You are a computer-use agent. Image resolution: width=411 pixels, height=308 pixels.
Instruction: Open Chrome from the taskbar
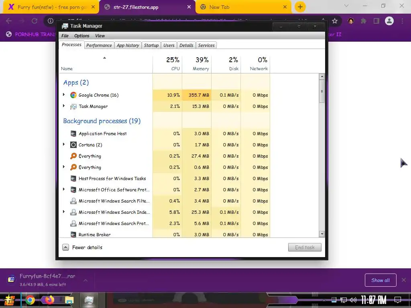click(x=30, y=300)
